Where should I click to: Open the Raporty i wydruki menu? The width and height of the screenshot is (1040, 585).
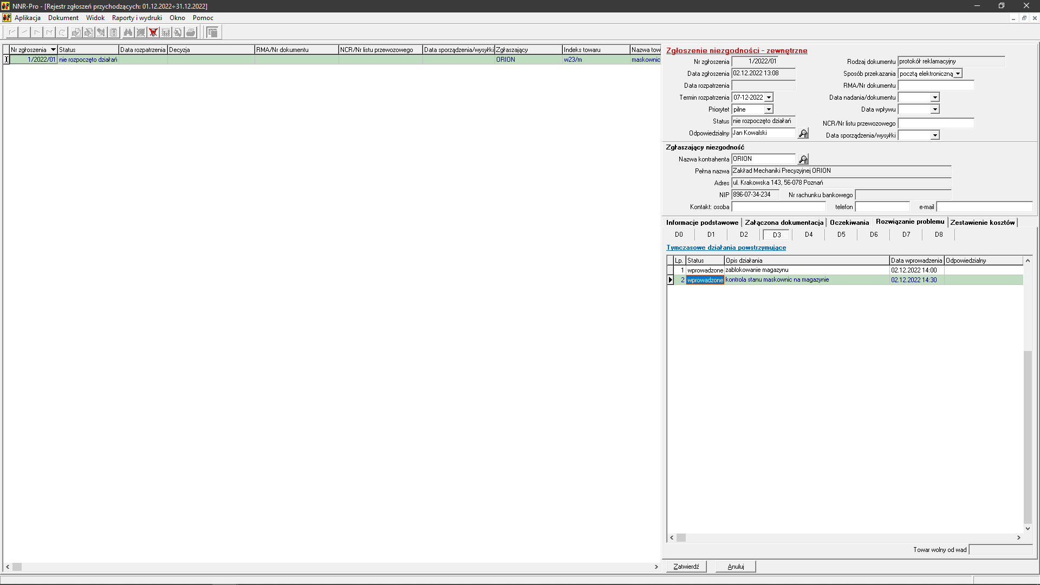136,18
